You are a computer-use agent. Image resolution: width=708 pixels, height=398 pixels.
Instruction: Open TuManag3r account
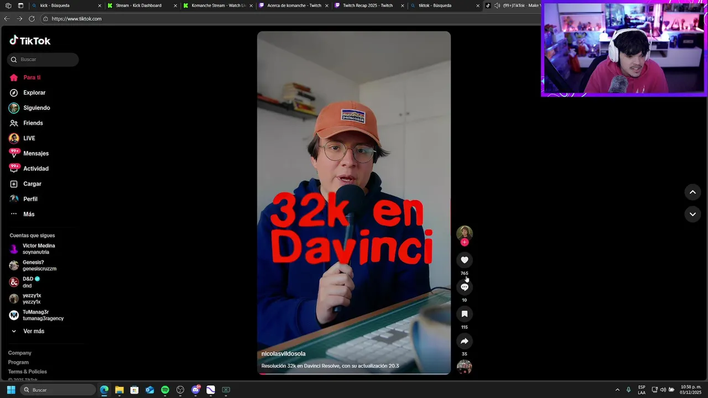pyautogui.click(x=37, y=315)
